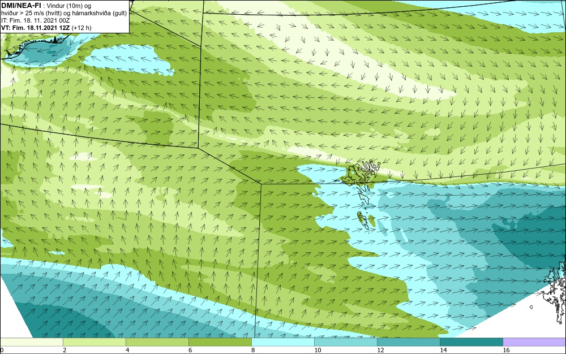Image resolution: width=566 pixels, height=354 pixels.
Task: Click the "DMI/NEA-FI" title text
Action: [x=21, y=6]
